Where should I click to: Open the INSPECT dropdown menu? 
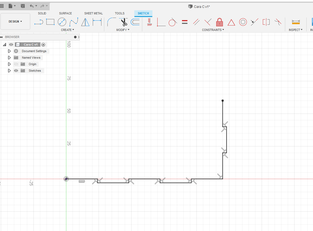[296, 30]
